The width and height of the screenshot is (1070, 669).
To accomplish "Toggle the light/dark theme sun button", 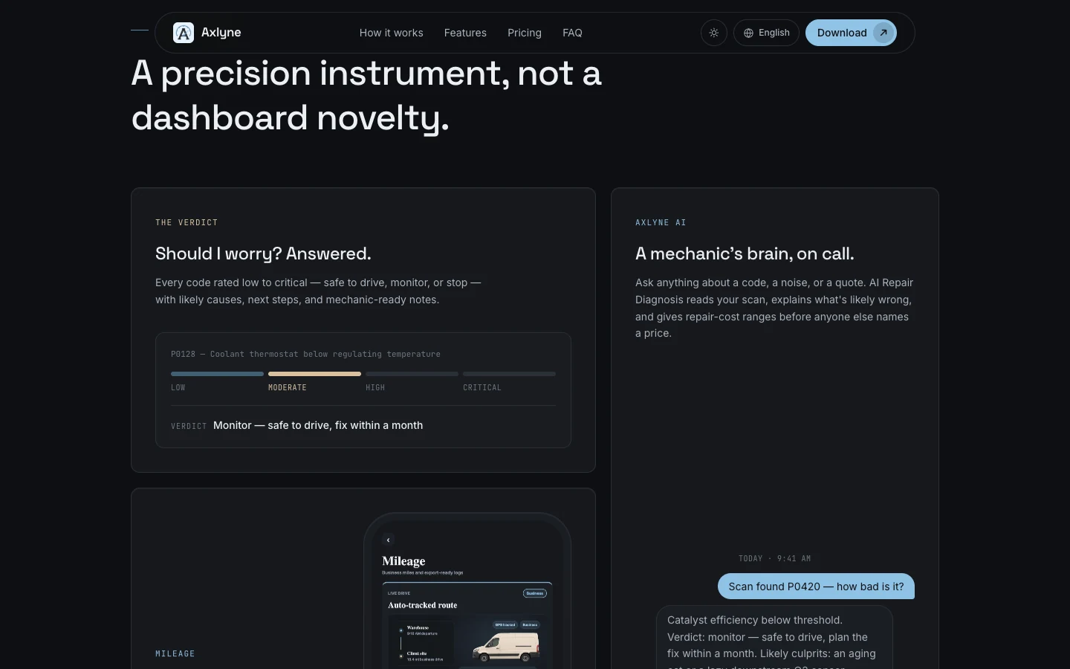I will [x=714, y=33].
